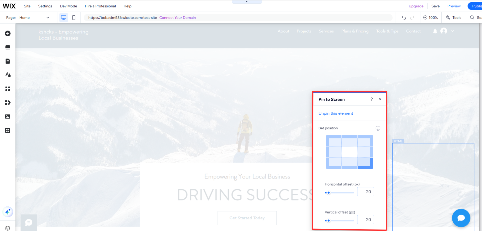Click Unpin this element link
Viewport: 482px width, 231px height.
click(x=335, y=113)
